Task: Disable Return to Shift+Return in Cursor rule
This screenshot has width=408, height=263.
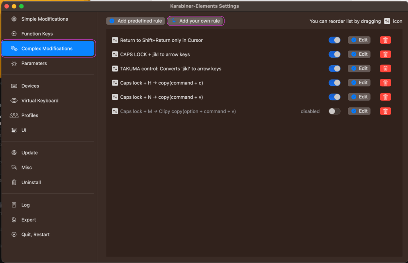Action: coord(334,40)
